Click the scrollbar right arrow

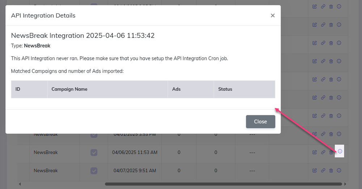(x=345, y=184)
